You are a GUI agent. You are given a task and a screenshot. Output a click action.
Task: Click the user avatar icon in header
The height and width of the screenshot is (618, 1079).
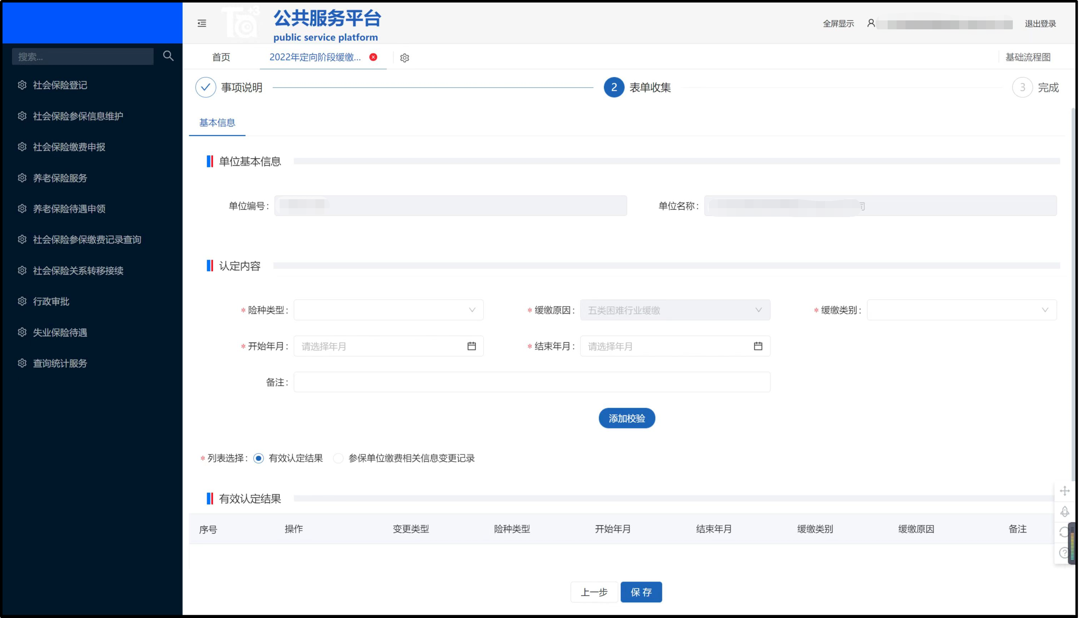pos(870,23)
